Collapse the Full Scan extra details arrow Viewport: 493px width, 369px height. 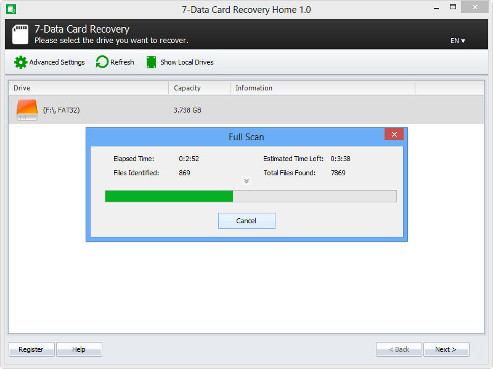(246, 180)
